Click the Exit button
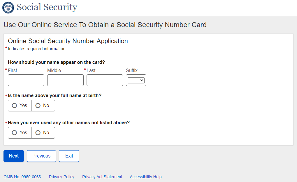Image resolution: width=297 pixels, height=182 pixels. [x=69, y=156]
